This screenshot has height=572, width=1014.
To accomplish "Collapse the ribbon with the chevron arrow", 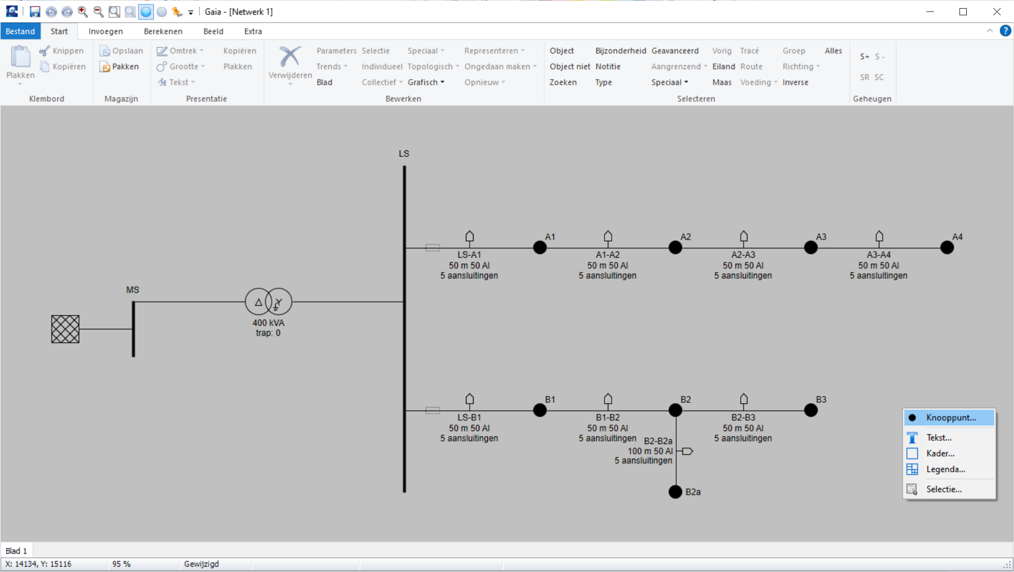I will click(989, 31).
